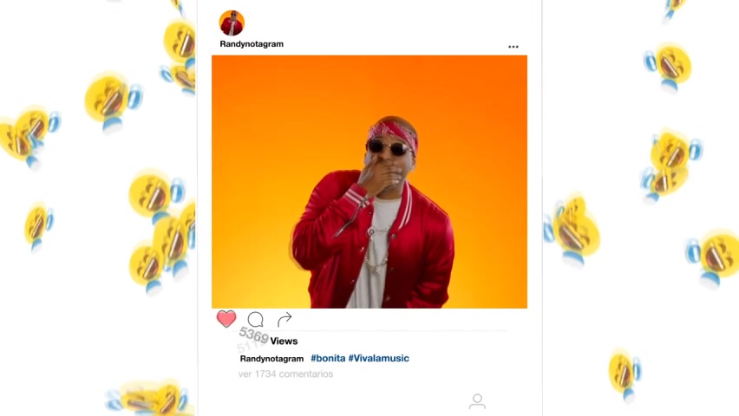Click the silver chain necklace

(379, 245)
